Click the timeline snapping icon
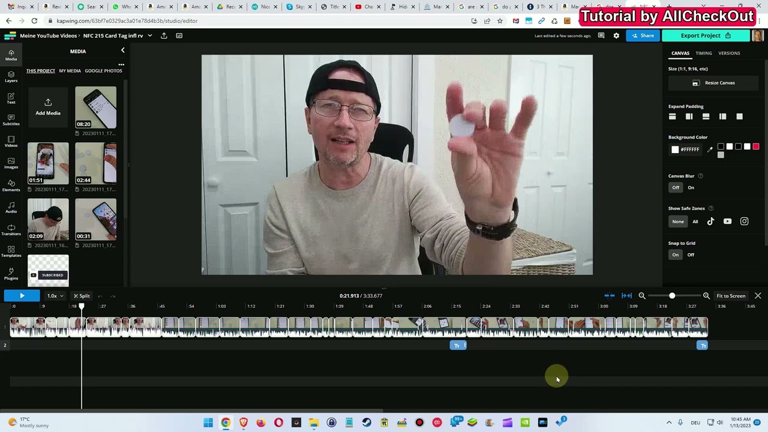The height and width of the screenshot is (432, 768). (x=609, y=296)
